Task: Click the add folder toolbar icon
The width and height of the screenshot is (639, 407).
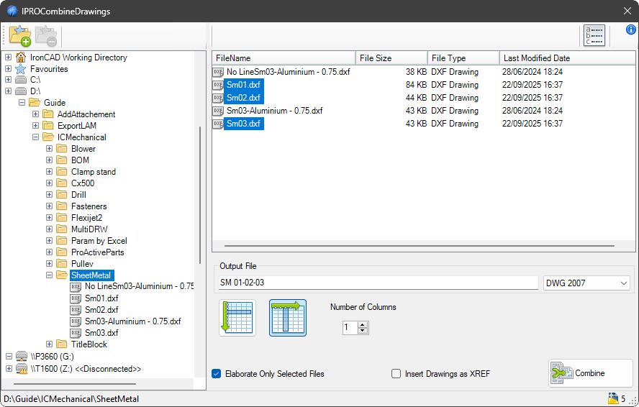Action: [x=19, y=35]
